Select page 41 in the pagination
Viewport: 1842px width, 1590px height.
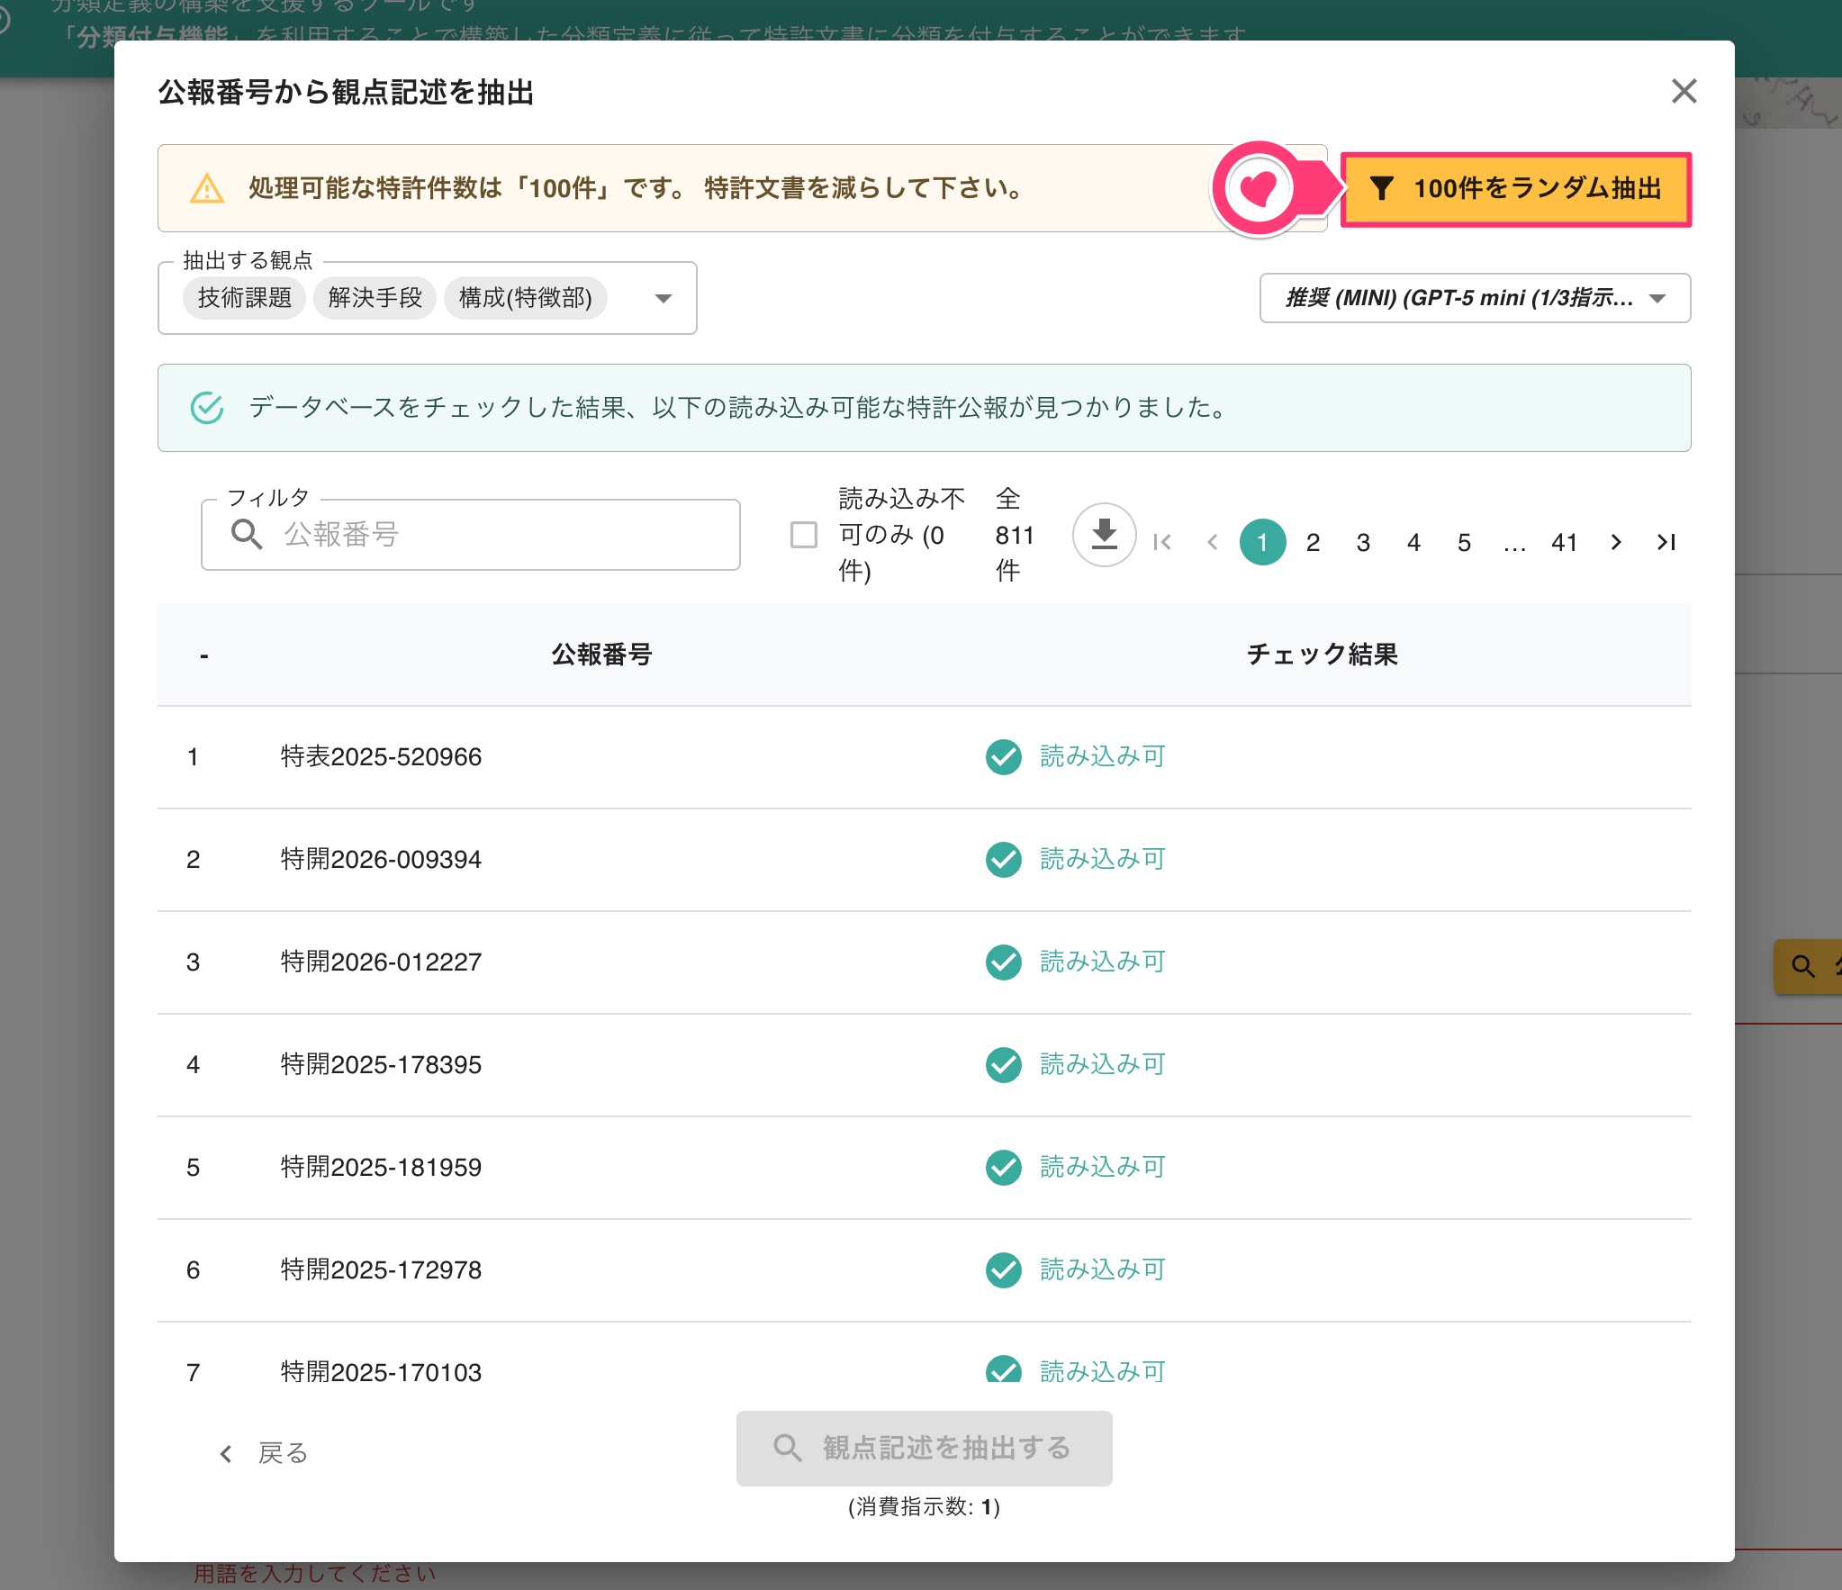click(x=1564, y=542)
